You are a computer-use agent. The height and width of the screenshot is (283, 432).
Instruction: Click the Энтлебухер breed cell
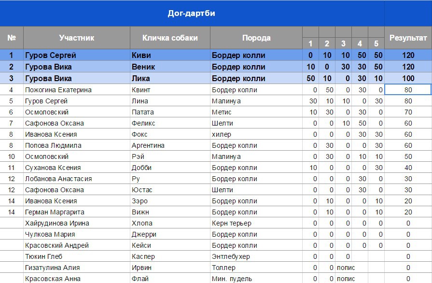(x=256, y=256)
